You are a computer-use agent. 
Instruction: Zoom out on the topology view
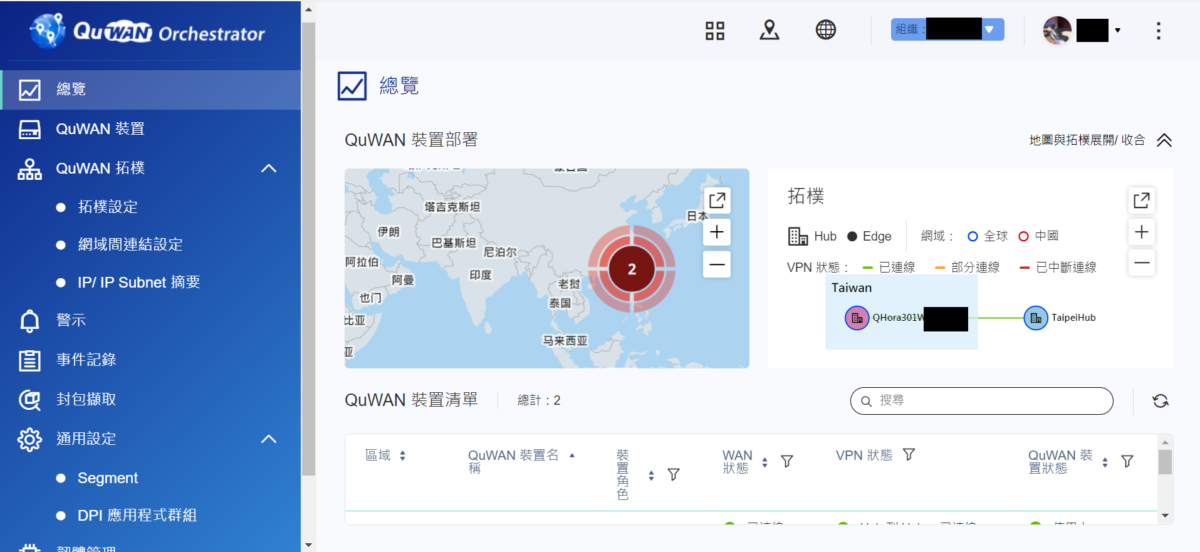click(1142, 263)
